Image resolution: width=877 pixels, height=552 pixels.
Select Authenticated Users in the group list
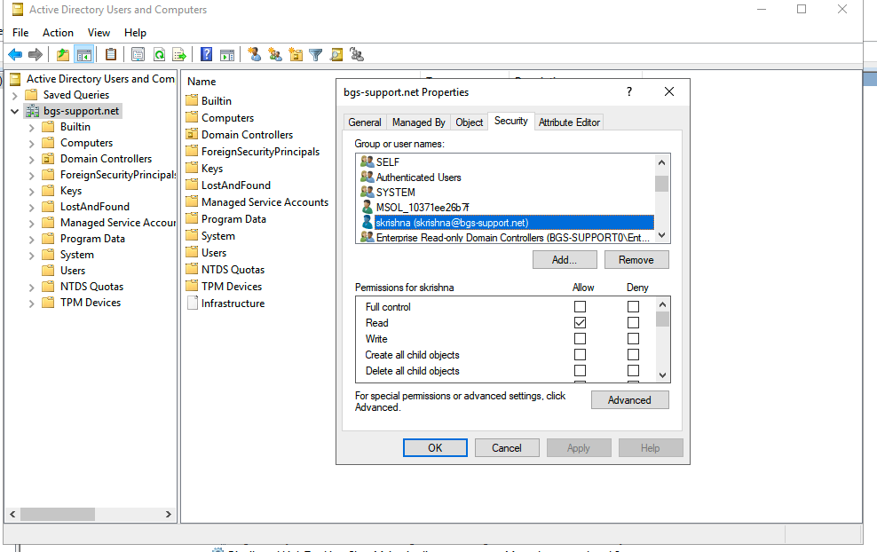point(418,177)
